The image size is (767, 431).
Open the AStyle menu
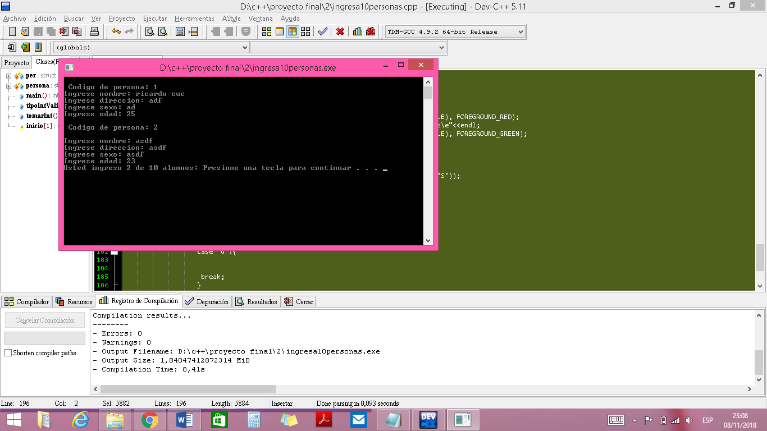point(231,19)
